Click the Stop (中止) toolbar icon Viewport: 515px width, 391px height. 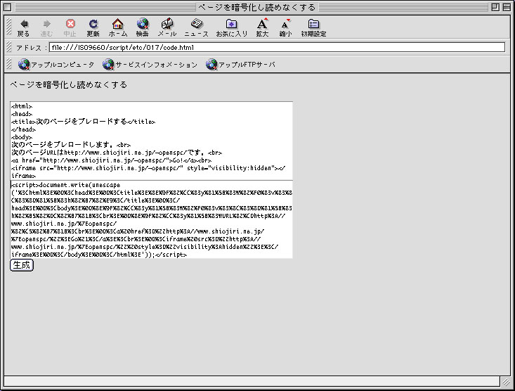70,27
